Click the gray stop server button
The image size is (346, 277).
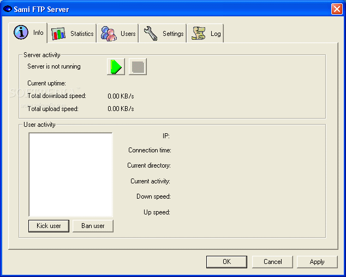tap(138, 66)
